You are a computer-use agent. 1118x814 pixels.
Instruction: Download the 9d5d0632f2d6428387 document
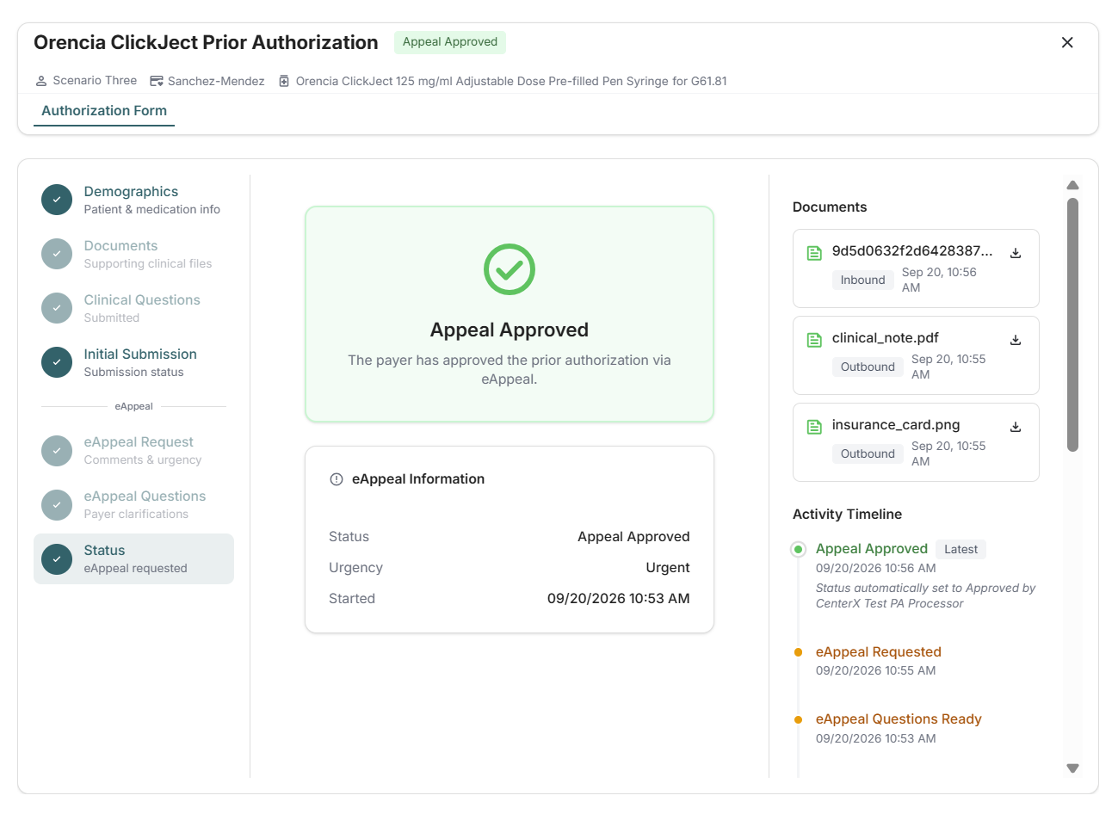(x=1016, y=253)
